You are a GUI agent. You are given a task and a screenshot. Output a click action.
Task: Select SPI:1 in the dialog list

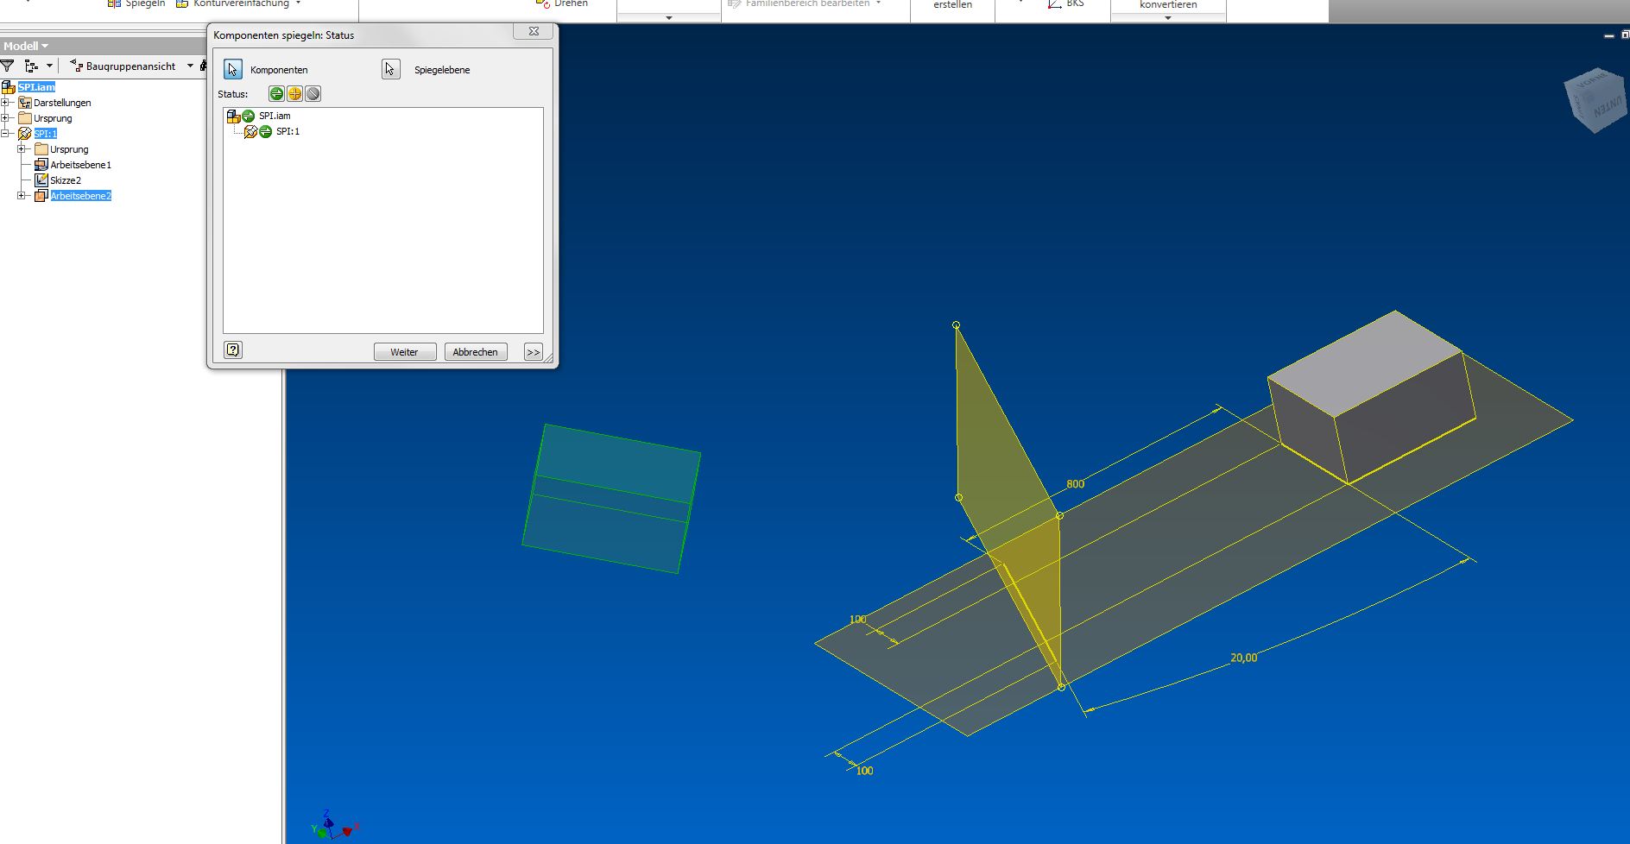288,131
